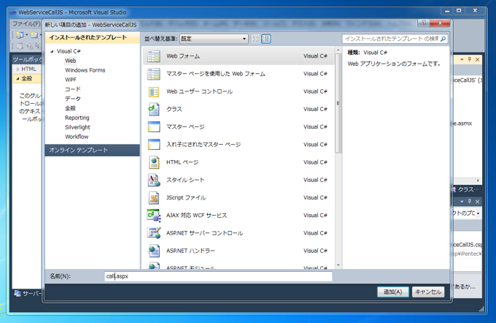Close the 新しい項目の追加 dialog
This screenshot has width=496, height=323.
pyautogui.click(x=440, y=23)
